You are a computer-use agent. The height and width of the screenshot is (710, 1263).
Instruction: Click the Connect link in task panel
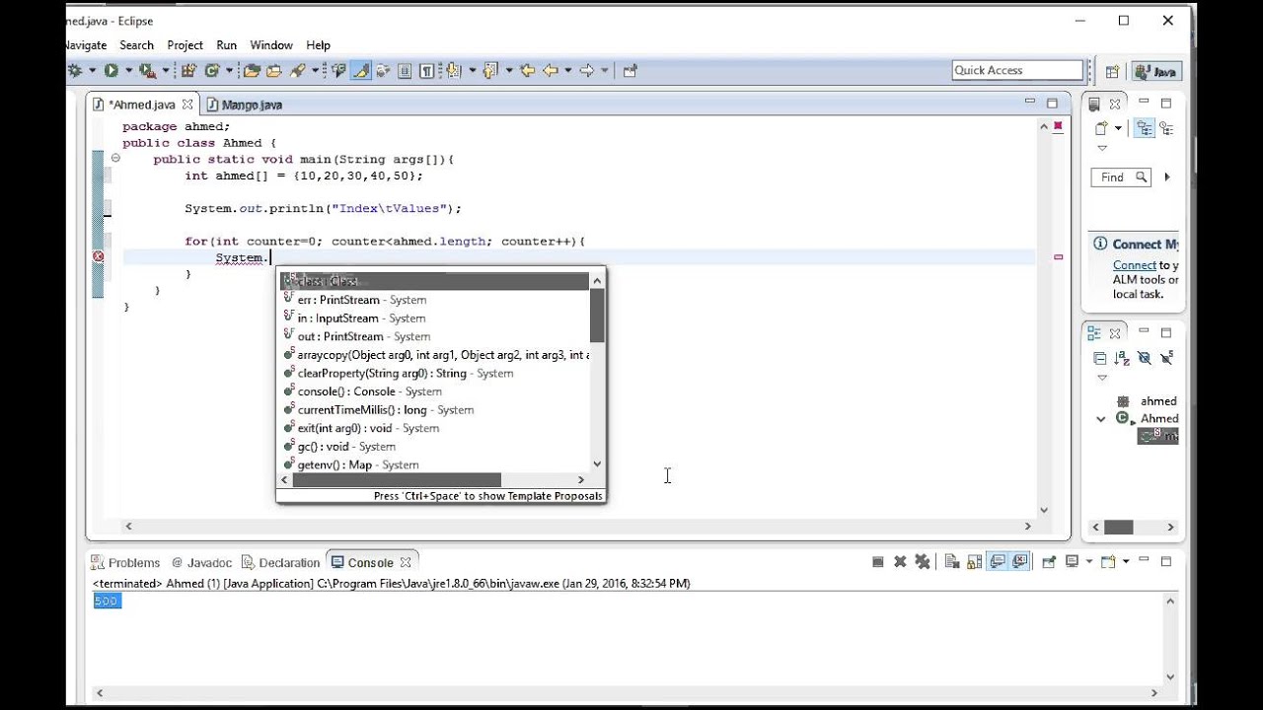(1135, 265)
